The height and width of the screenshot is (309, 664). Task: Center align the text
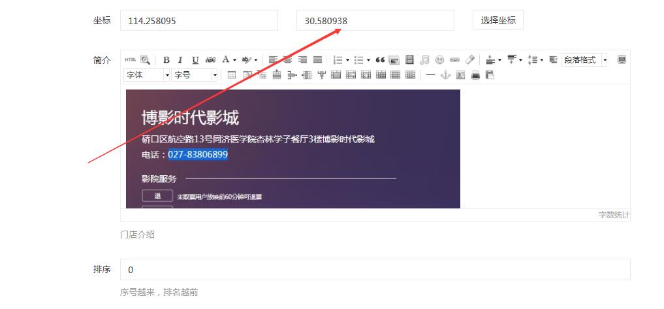click(288, 59)
